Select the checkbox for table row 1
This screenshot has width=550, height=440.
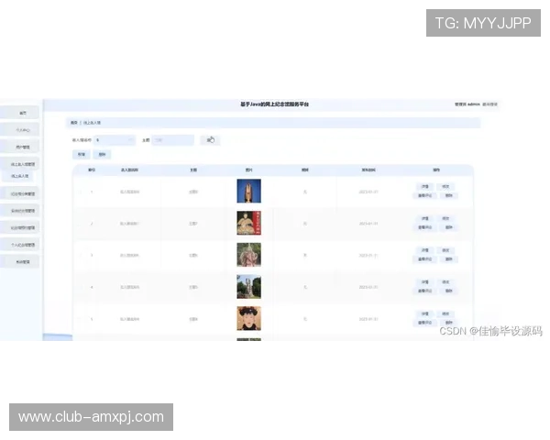[79, 192]
